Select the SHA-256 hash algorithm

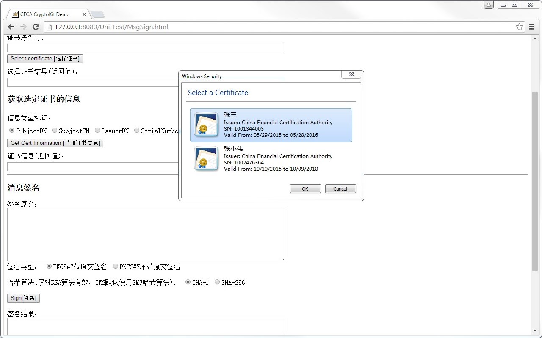pos(217,282)
